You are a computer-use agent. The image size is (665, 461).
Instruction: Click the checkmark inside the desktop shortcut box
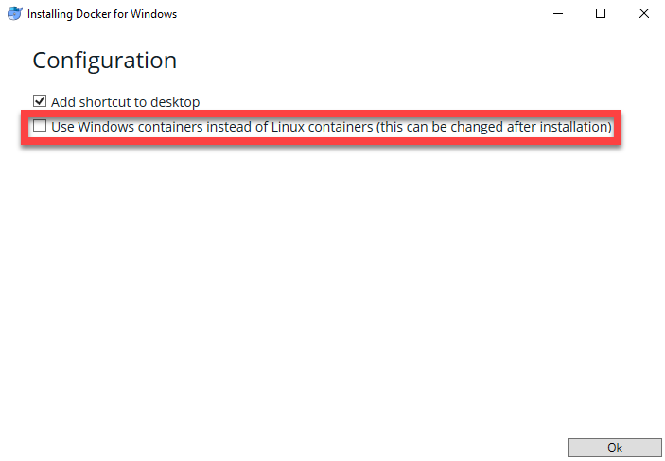(x=40, y=101)
